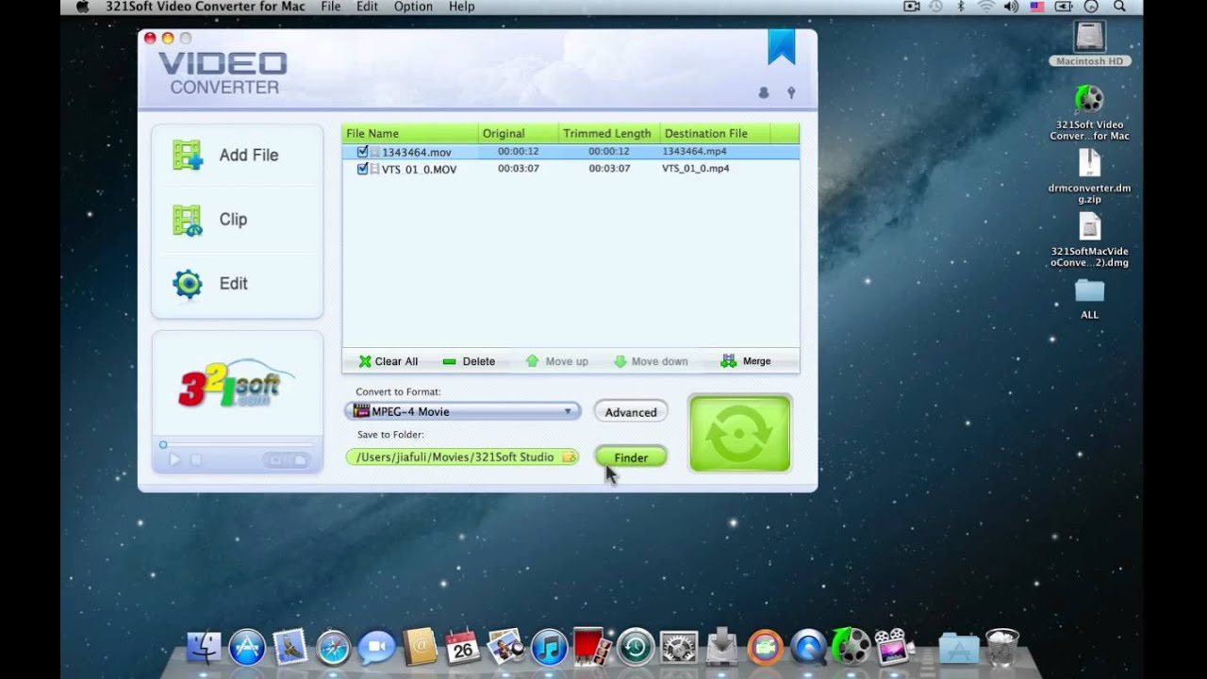This screenshot has width=1207, height=679.
Task: Open the 321Soft Video Converter for Mac menu
Action: tap(206, 7)
